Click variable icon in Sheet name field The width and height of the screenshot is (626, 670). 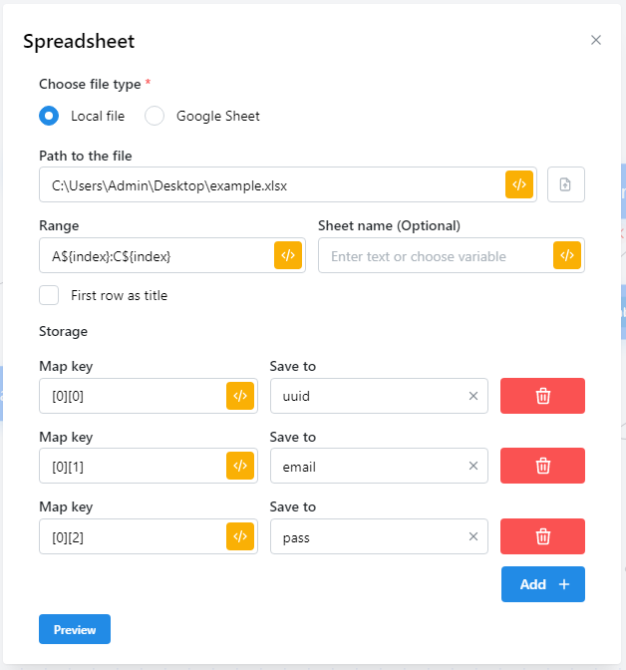(x=567, y=255)
